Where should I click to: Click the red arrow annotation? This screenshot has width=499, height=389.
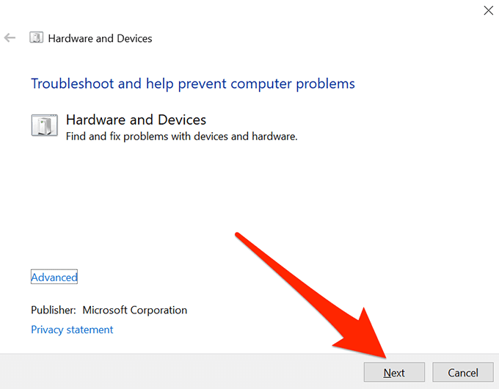coord(316,294)
